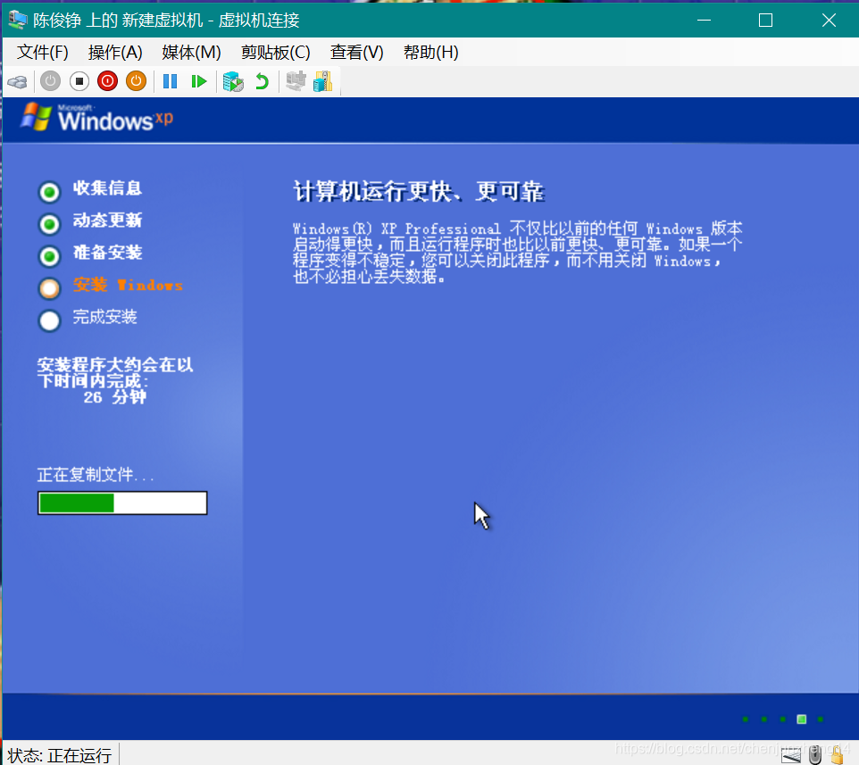Viewport: 859px width, 765px height.
Task: Click the 状态: 正在运行 status text
Action: [57, 754]
